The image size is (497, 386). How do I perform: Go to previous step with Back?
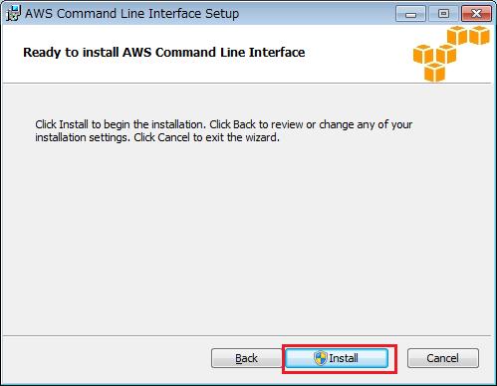click(246, 358)
